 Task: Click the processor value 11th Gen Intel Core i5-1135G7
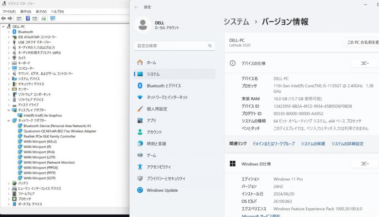click(x=323, y=89)
